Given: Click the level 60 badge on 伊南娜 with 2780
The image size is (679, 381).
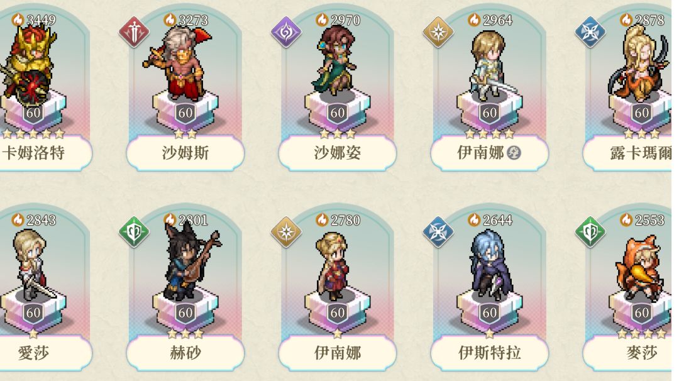Looking at the screenshot, I should click(x=338, y=312).
